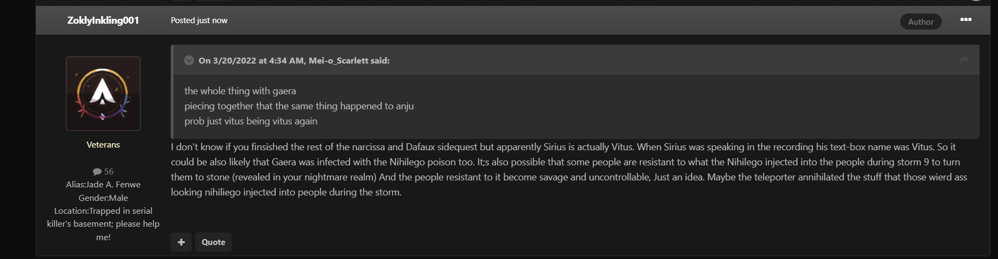The width and height of the screenshot is (998, 259).
Task: Click the Author badge
Action: pyautogui.click(x=921, y=22)
